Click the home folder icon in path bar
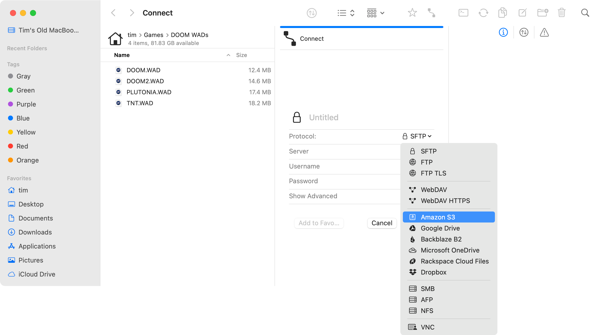 click(x=115, y=39)
